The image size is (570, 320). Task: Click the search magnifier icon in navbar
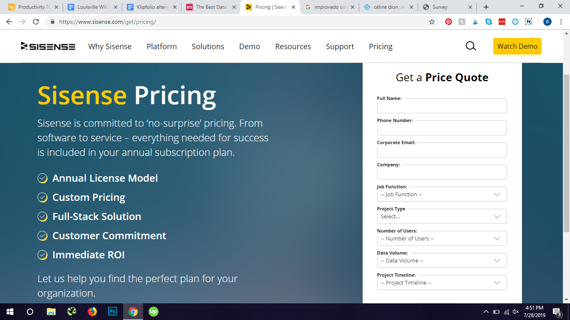(x=471, y=46)
